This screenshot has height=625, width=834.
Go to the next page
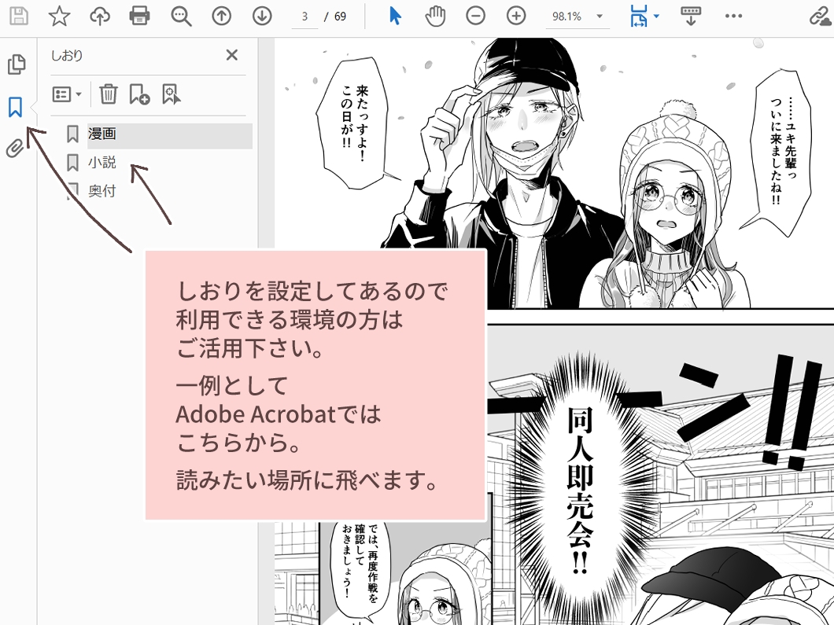[262, 16]
